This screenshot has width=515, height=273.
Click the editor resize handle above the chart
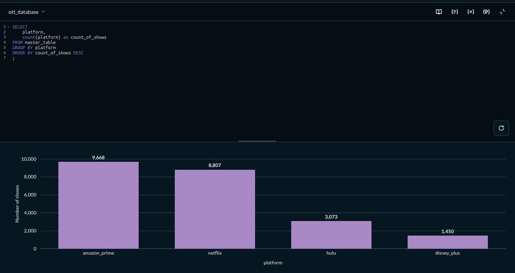tap(257, 141)
